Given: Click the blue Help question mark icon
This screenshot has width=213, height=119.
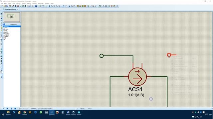Looking at the screenshot, I should 36,6.
